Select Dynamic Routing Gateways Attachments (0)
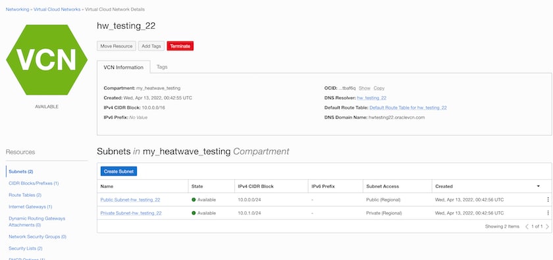553x260 pixels. (37, 222)
